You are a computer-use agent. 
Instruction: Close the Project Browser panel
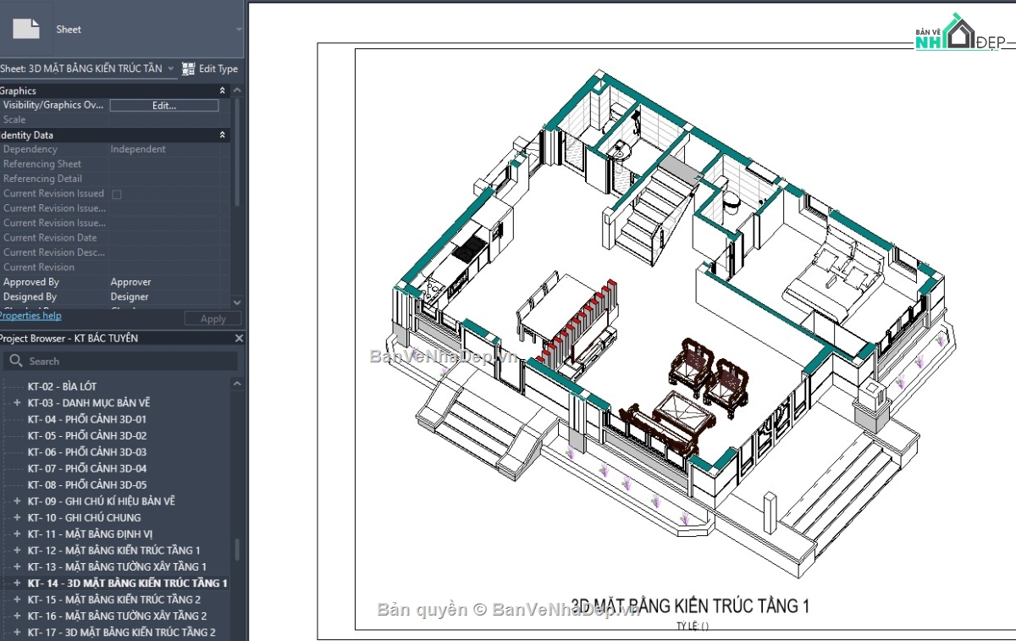click(x=239, y=338)
